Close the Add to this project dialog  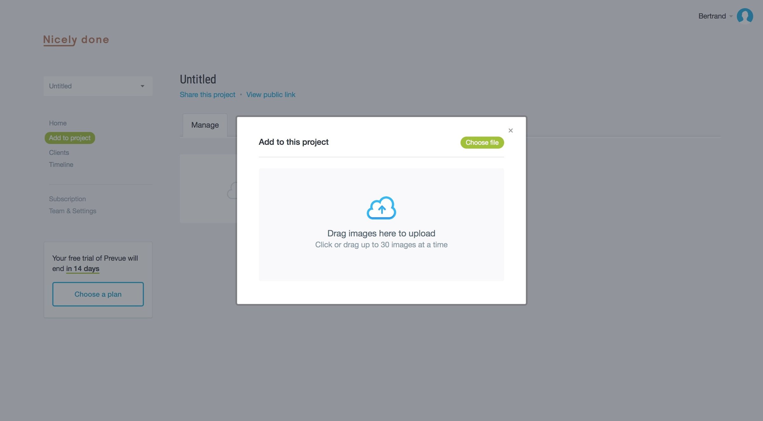coord(511,130)
